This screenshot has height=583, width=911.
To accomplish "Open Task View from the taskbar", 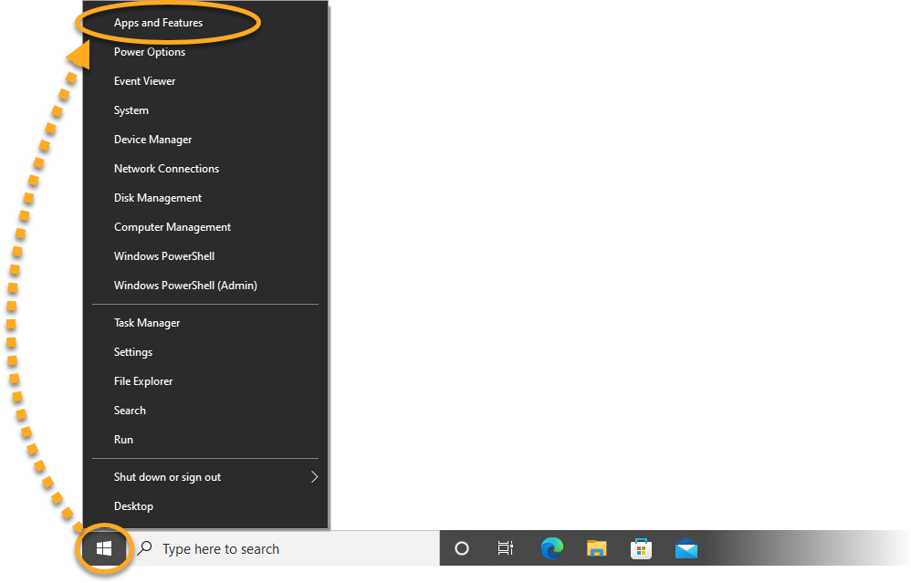I will point(505,548).
